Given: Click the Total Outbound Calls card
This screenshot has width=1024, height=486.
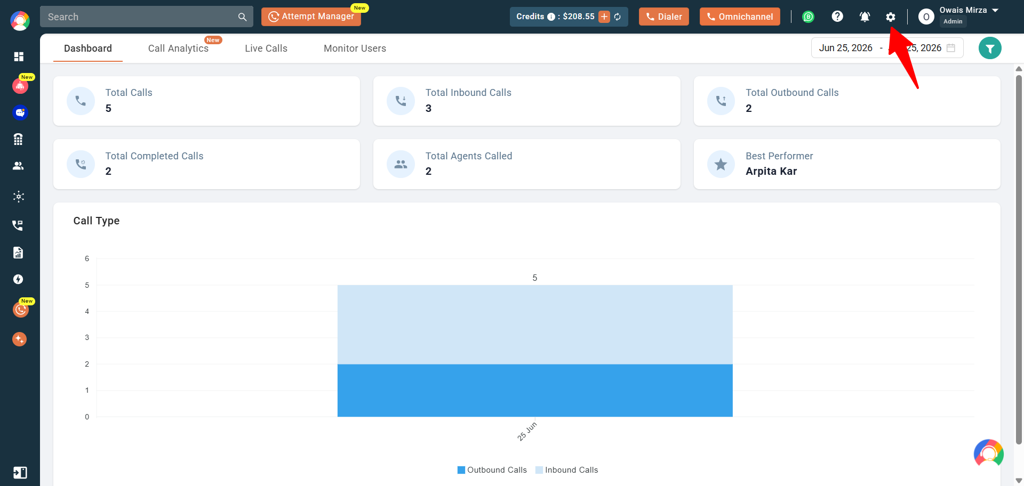Looking at the screenshot, I should pyautogui.click(x=847, y=101).
